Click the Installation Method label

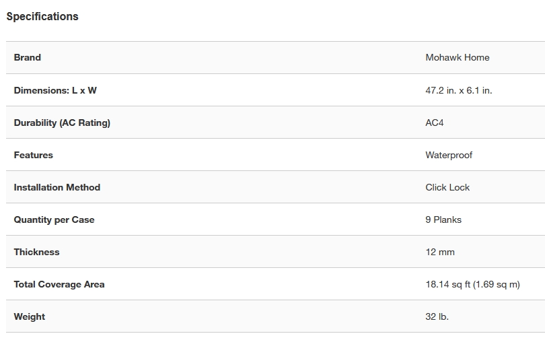[57, 187]
